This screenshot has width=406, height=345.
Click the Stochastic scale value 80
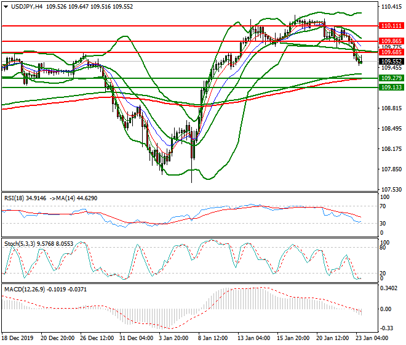coord(383,247)
